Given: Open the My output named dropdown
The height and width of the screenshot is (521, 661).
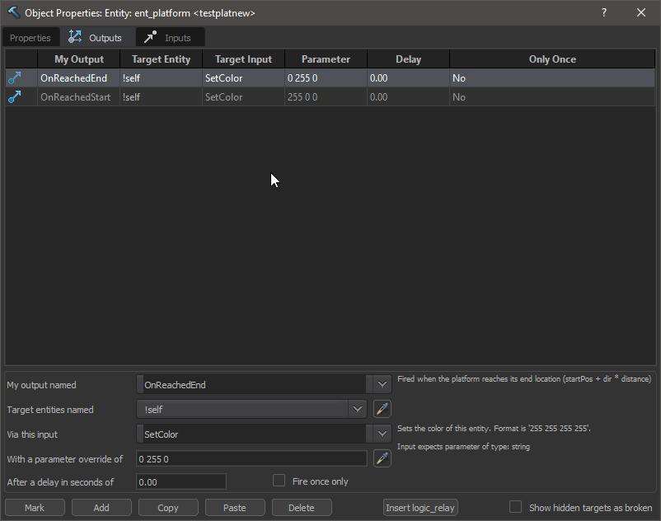Looking at the screenshot, I should coord(381,383).
